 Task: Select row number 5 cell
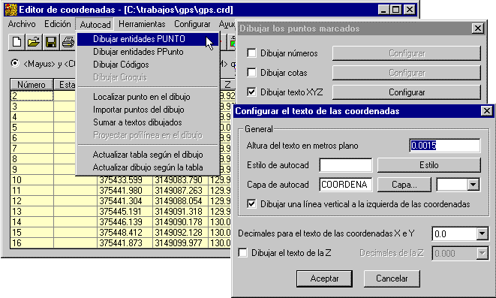click(32, 128)
